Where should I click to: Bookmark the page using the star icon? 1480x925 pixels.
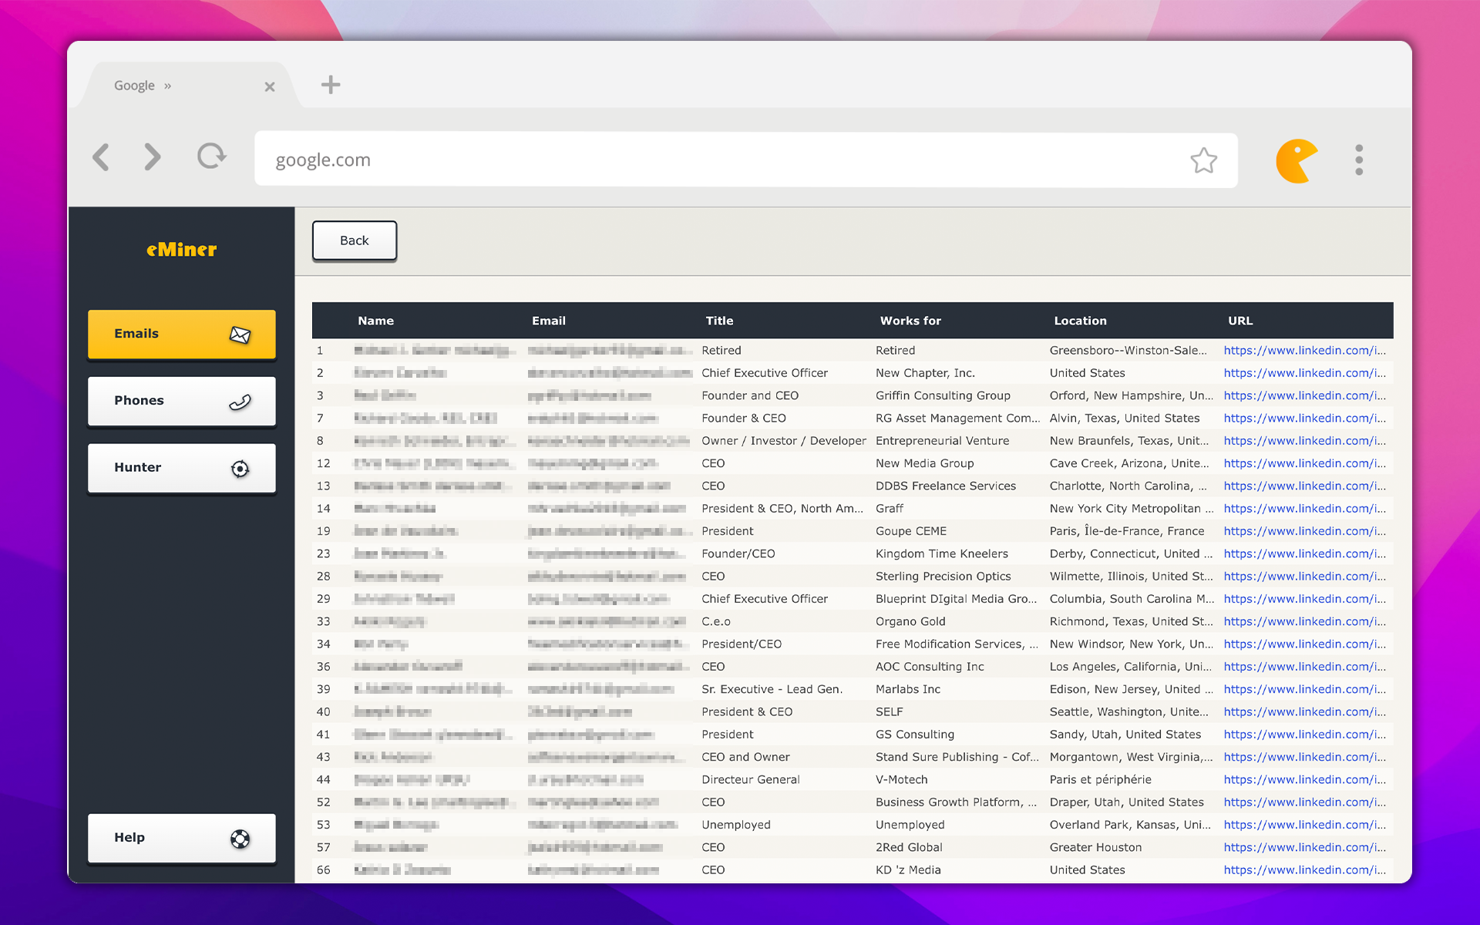point(1203,160)
